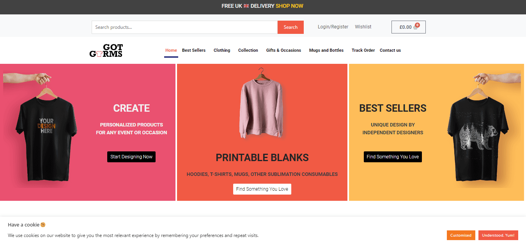Image resolution: width=526 pixels, height=244 pixels.
Task: Click the UK flag in banner
Action: tap(246, 6)
